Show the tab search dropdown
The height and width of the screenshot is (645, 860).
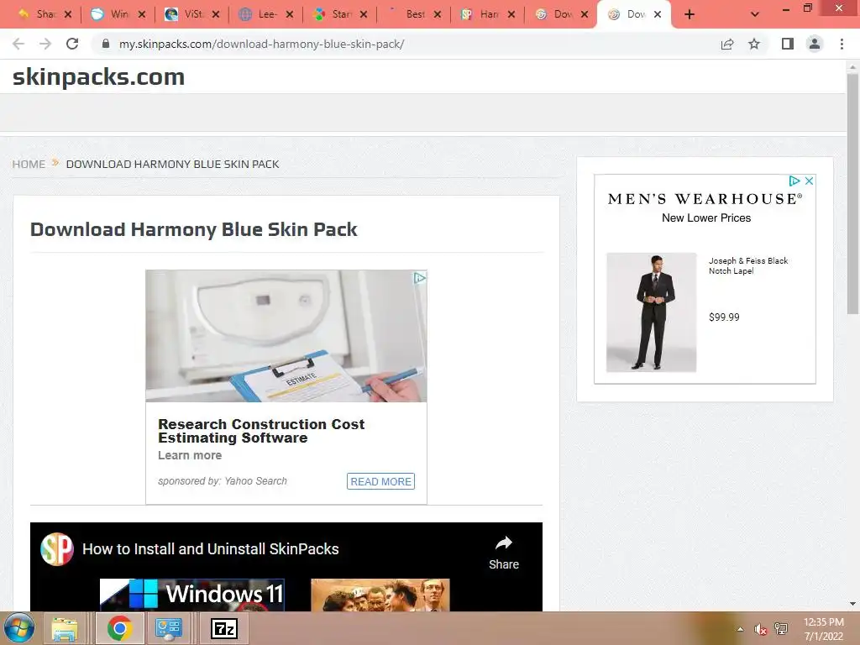pos(755,15)
